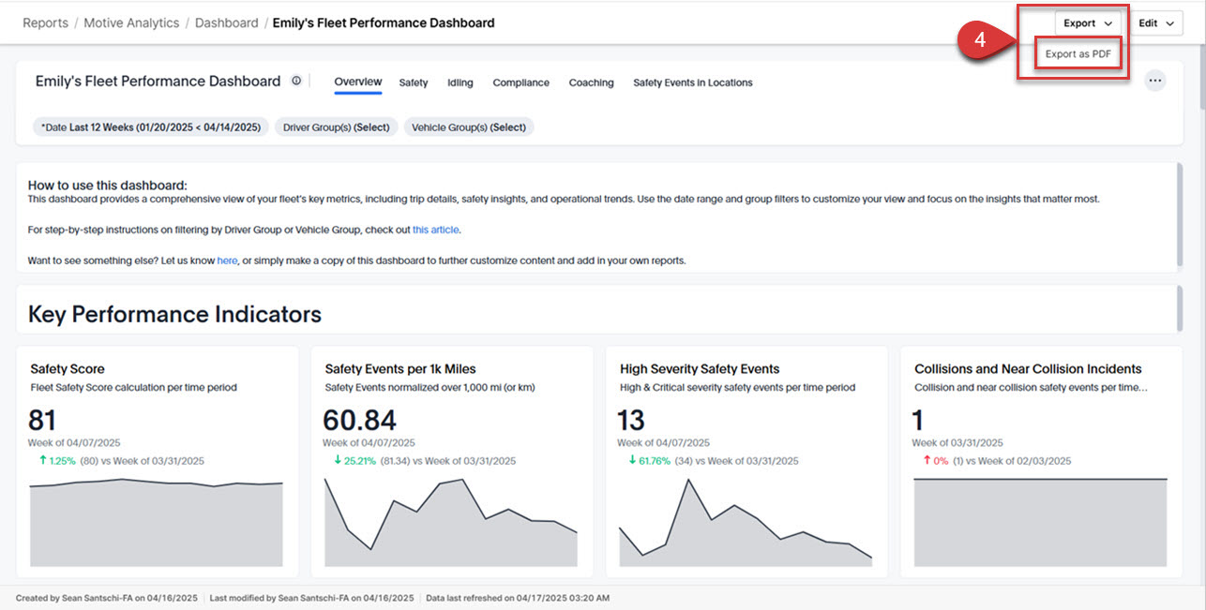1206x610 pixels.
Task: Click the 'Data last refreshed' status text
Action: [x=518, y=598]
